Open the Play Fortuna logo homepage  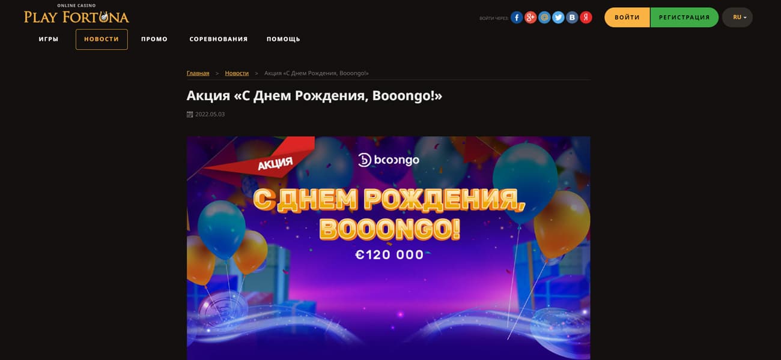pyautogui.click(x=76, y=14)
